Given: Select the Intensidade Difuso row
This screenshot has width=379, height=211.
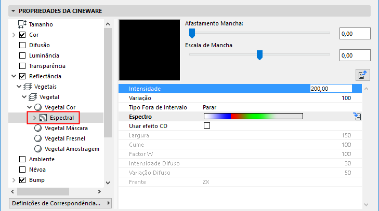Looking at the screenshot, I should tap(240, 163).
